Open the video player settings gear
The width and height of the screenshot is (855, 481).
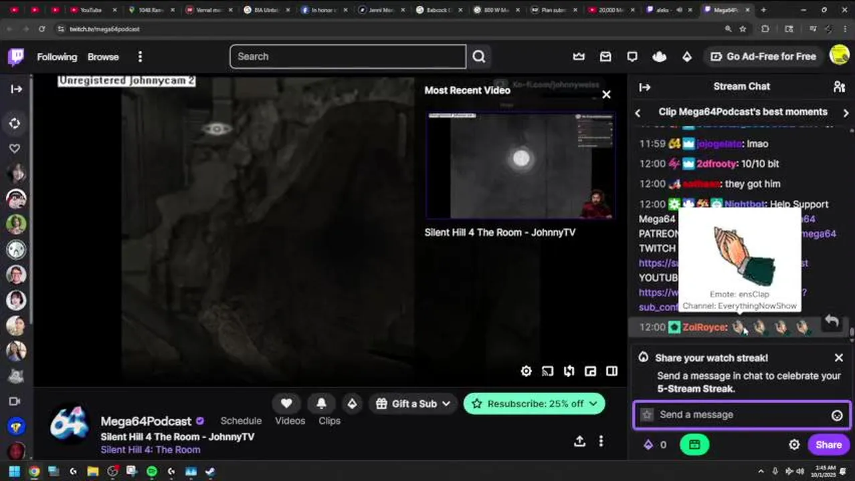[527, 371]
